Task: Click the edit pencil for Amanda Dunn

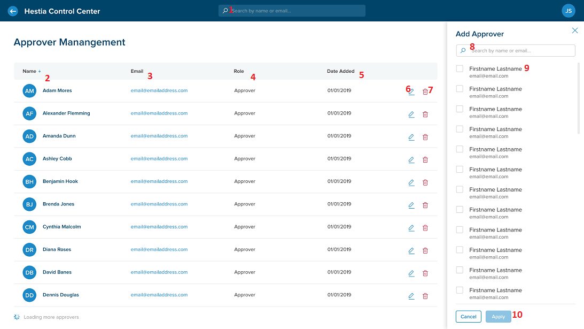Action: click(411, 137)
